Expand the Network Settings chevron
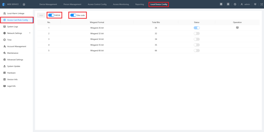This screenshot has height=132, width=264. [30, 33]
